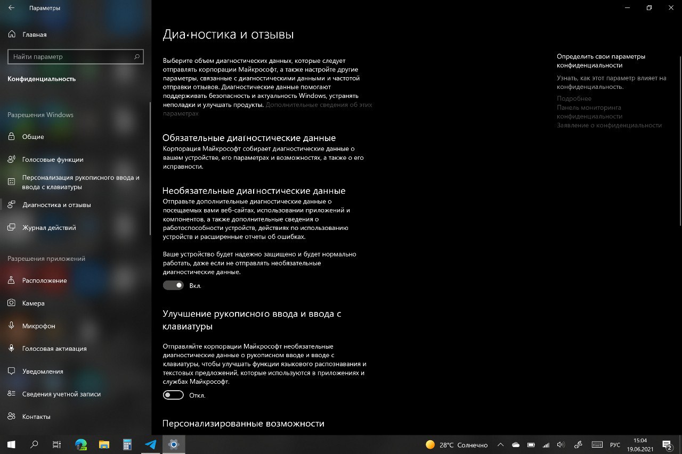This screenshot has width=682, height=454.
Task: Open Windows Ink pen tray icon
Action: click(579, 444)
